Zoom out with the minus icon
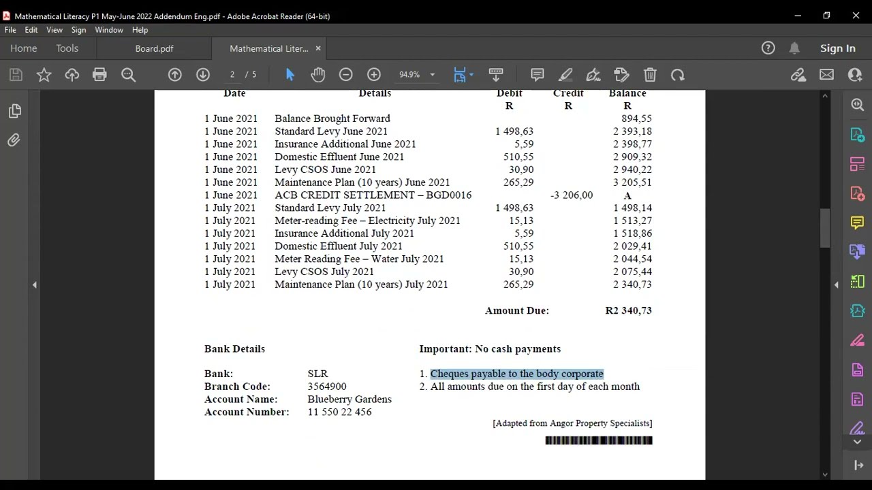872x490 pixels. [x=345, y=75]
